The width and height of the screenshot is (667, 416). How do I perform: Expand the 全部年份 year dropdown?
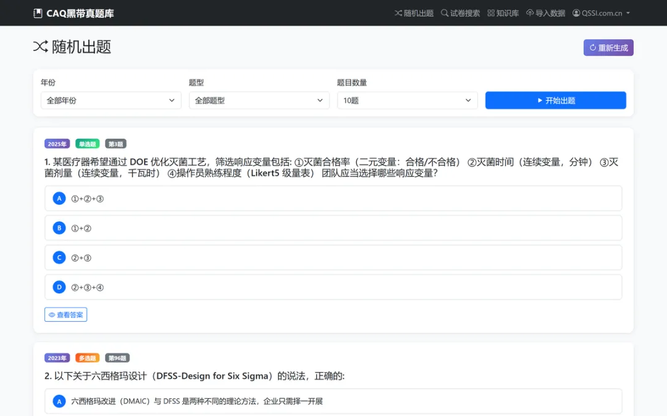(x=111, y=100)
